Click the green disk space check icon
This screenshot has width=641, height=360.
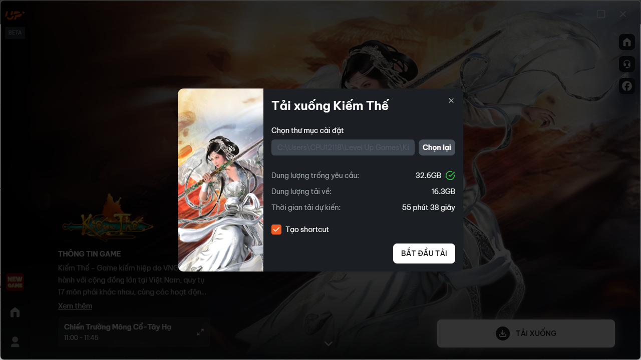point(450,175)
